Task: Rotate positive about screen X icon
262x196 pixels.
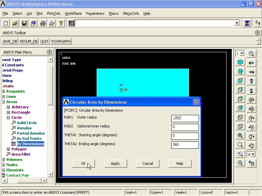Action: [251, 100]
